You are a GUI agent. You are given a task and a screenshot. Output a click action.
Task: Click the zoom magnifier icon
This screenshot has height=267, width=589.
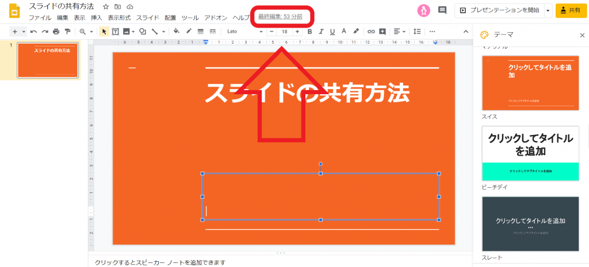pyautogui.click(x=83, y=32)
